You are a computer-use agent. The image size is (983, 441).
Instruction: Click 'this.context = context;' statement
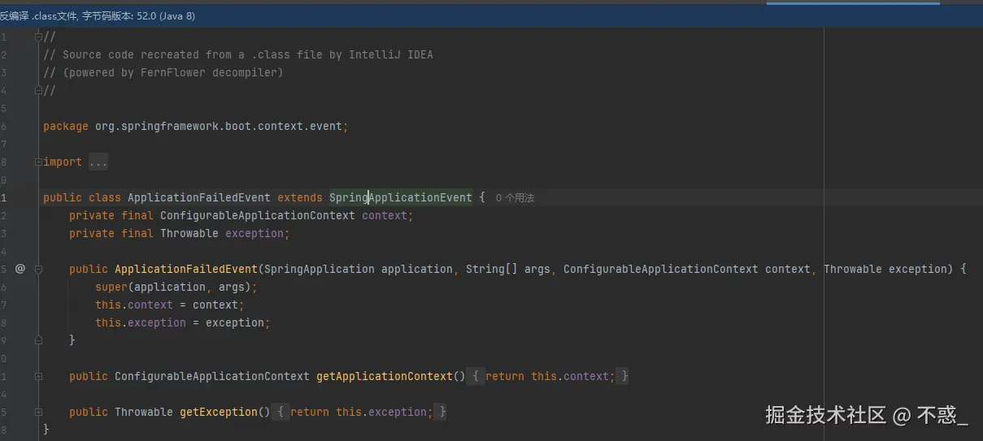(x=170, y=305)
